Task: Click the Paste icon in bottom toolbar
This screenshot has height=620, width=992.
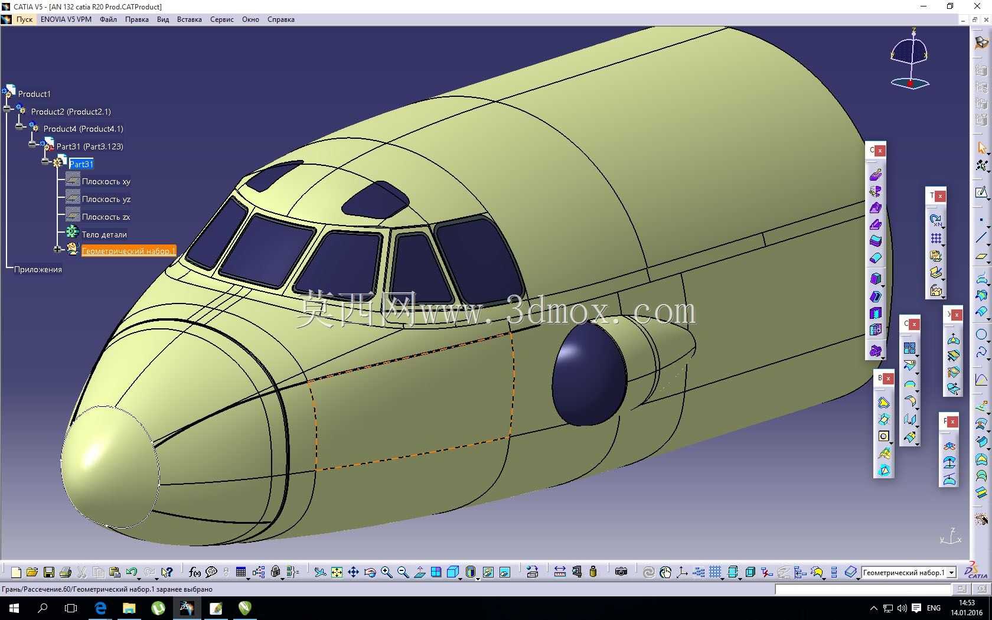Action: click(115, 572)
